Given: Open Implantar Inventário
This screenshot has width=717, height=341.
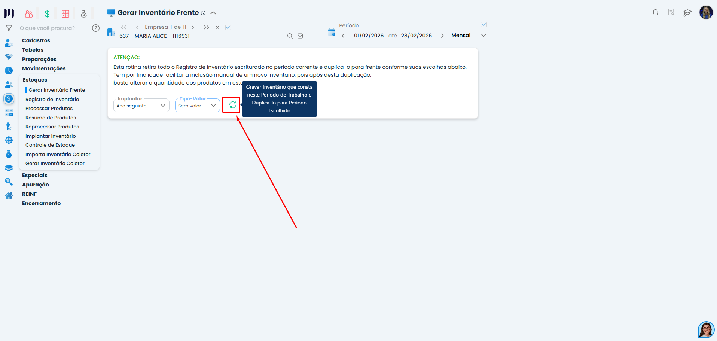Looking at the screenshot, I should click(51, 136).
